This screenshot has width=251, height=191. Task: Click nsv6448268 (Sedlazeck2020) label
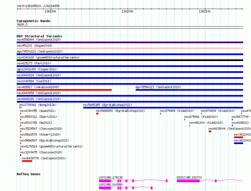point(39,99)
